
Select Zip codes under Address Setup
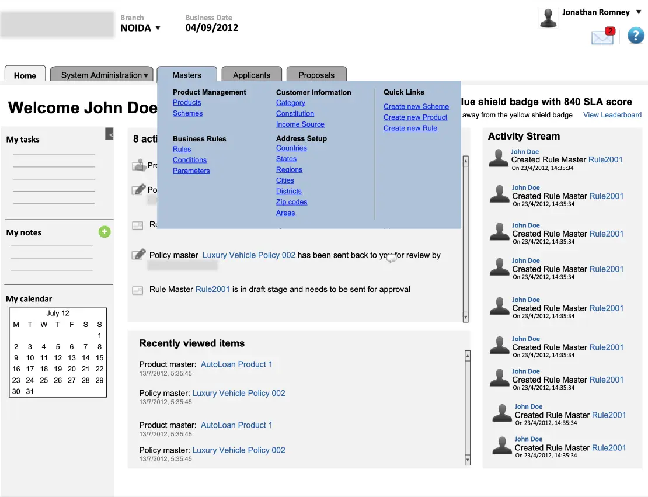[x=291, y=202]
